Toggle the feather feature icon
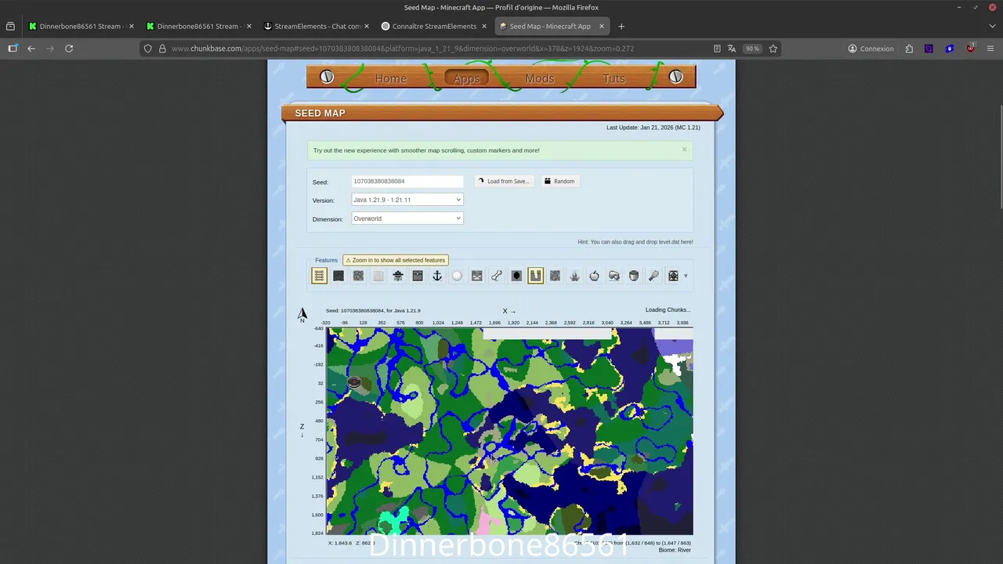This screenshot has height=564, width=1003. coord(654,276)
